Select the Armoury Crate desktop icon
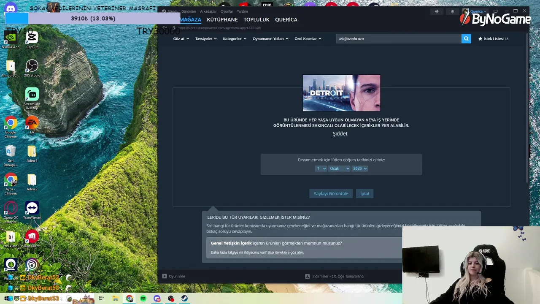 pyautogui.click(x=11, y=68)
